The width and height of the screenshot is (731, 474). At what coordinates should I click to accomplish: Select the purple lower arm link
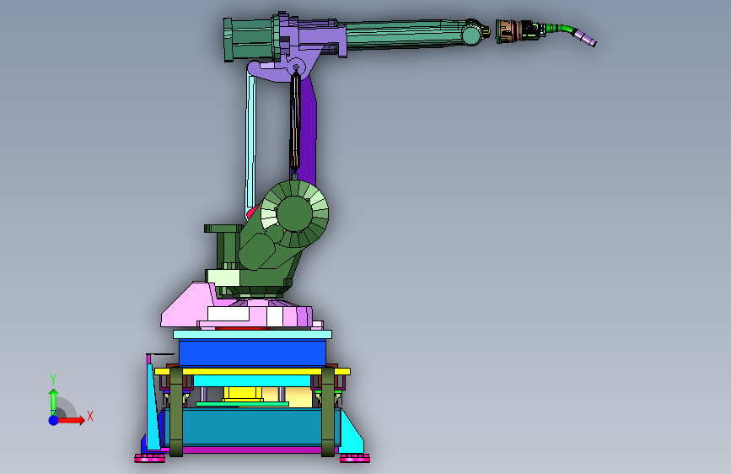coord(308,131)
